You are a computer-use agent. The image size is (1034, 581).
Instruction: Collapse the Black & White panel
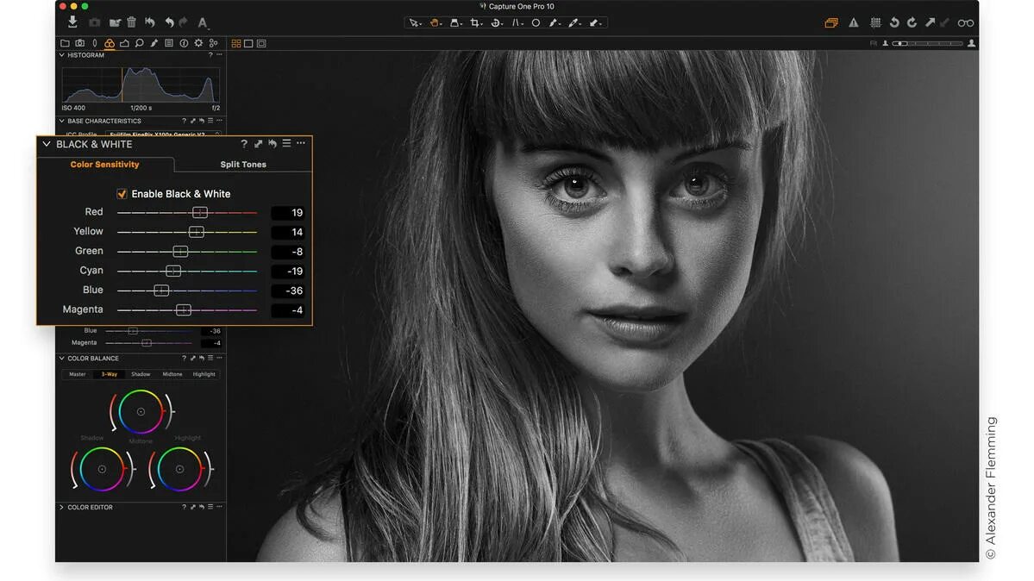pyautogui.click(x=47, y=144)
